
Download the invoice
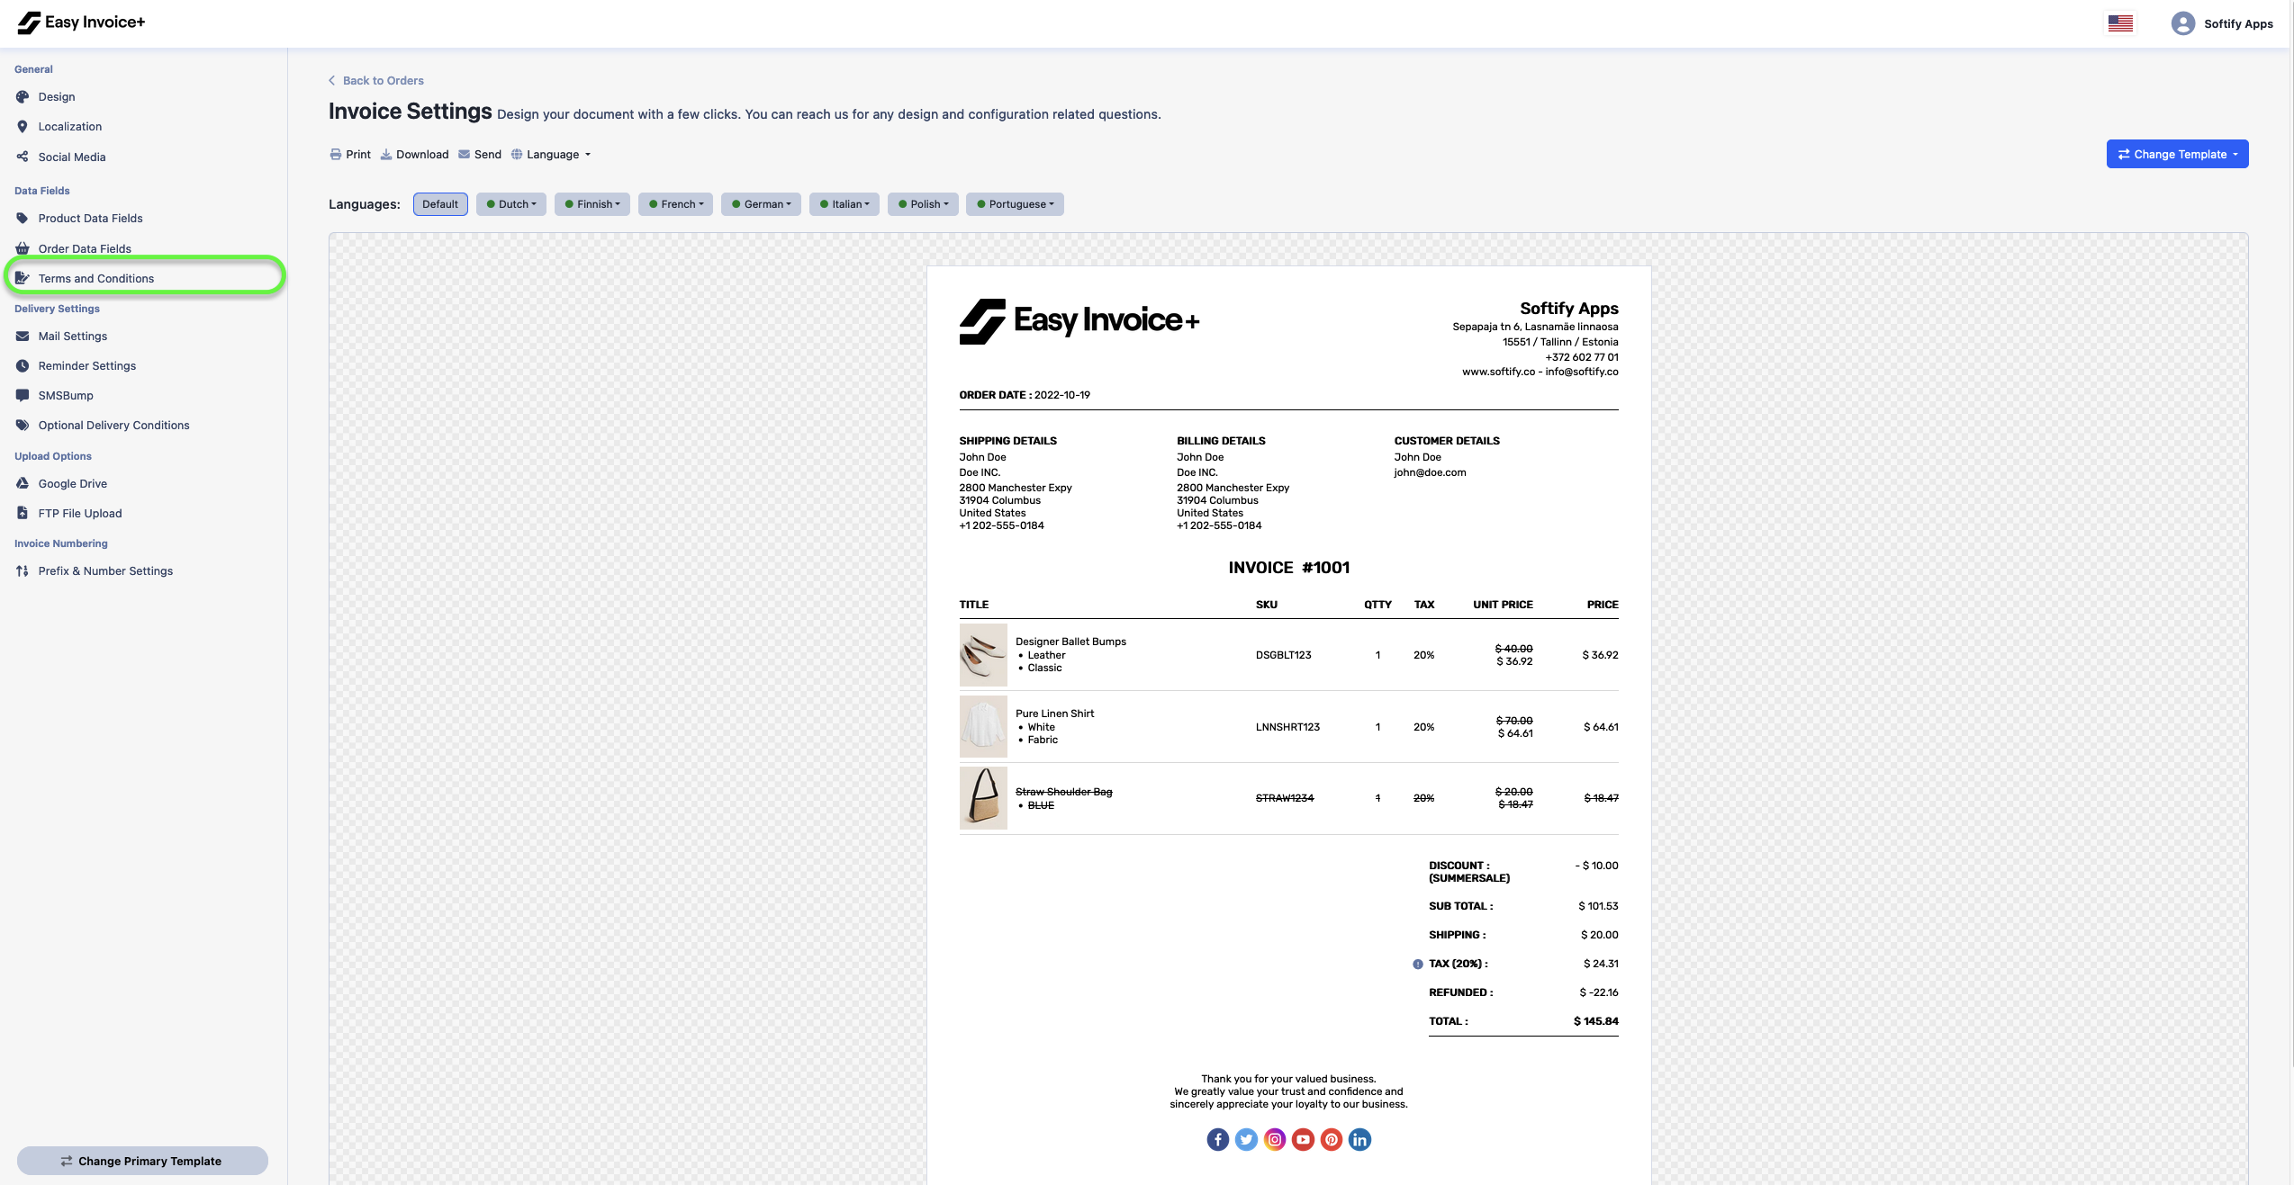pyautogui.click(x=414, y=155)
